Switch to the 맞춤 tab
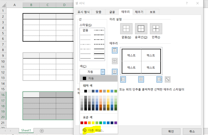This screenshot has height=135, width=208. point(98,12)
